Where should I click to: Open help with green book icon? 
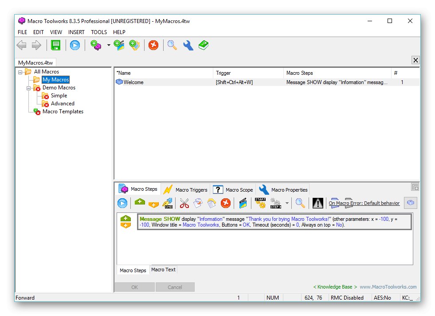[204, 45]
